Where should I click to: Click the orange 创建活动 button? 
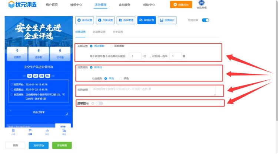pyautogui.click(x=181, y=4)
